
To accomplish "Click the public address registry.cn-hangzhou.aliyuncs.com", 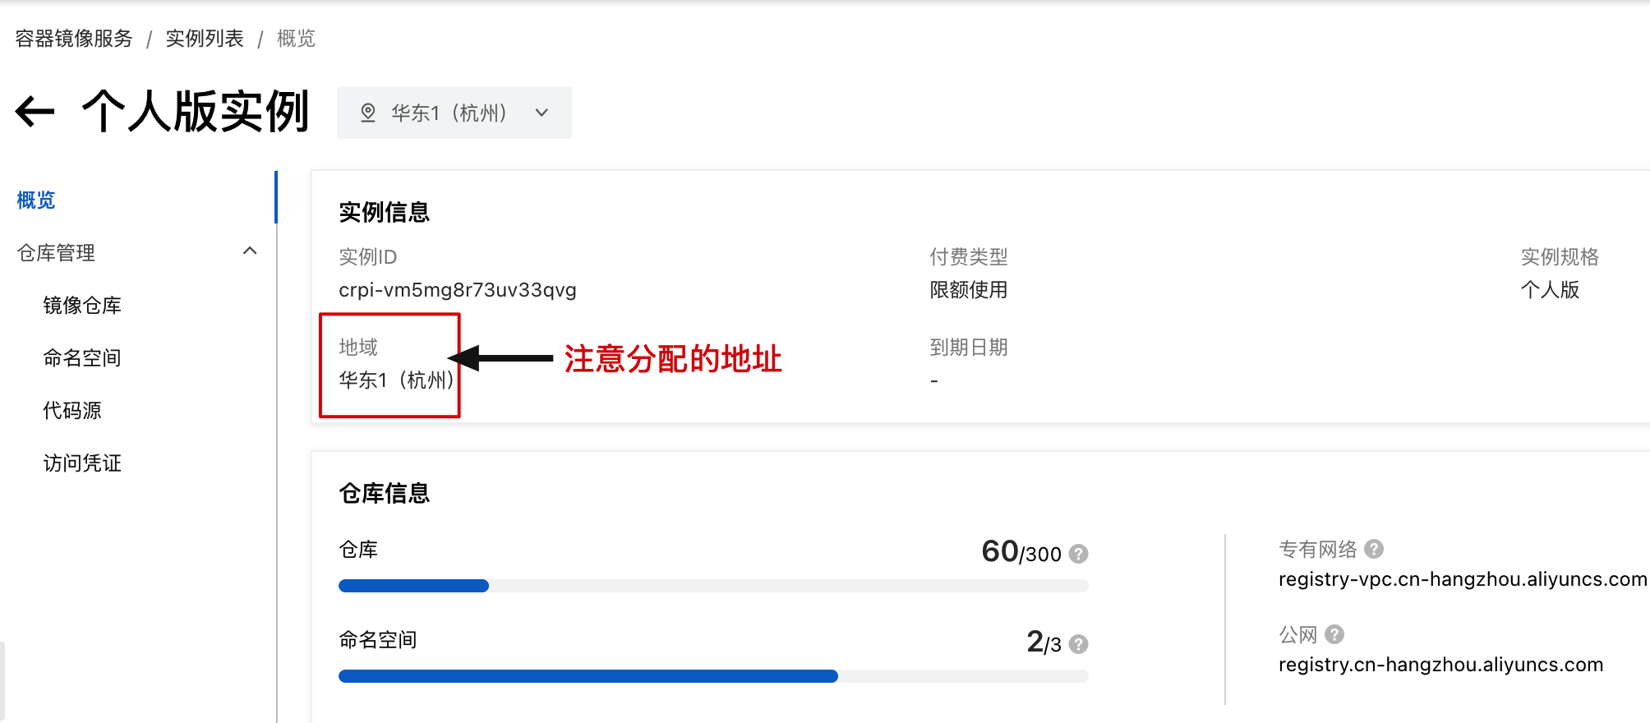I will [1440, 665].
